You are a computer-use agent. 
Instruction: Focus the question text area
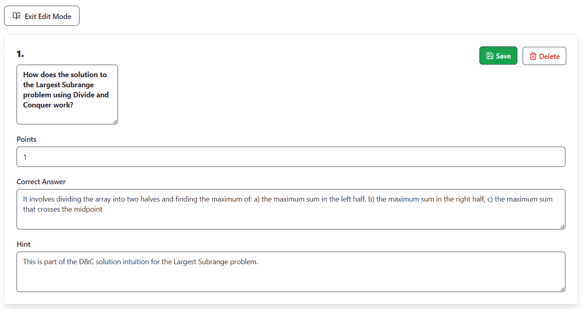(x=67, y=113)
